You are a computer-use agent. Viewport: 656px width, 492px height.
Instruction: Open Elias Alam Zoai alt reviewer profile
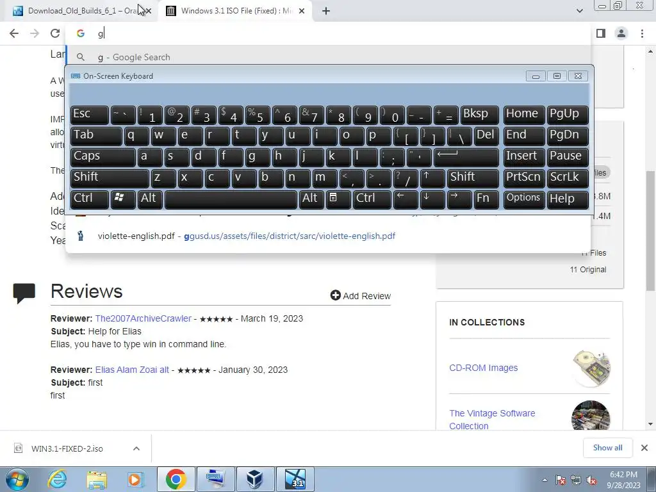pos(132,370)
